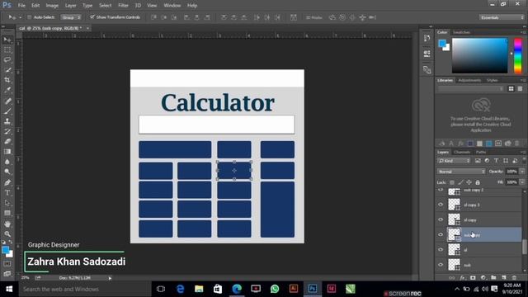
Task: Select the Clone Stamp tool
Action: 7,121
